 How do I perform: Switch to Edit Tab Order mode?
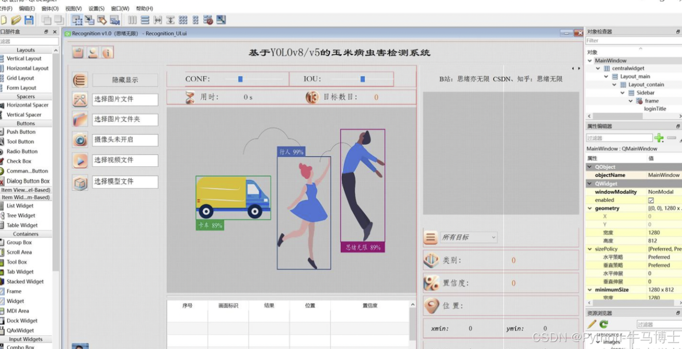[115, 20]
